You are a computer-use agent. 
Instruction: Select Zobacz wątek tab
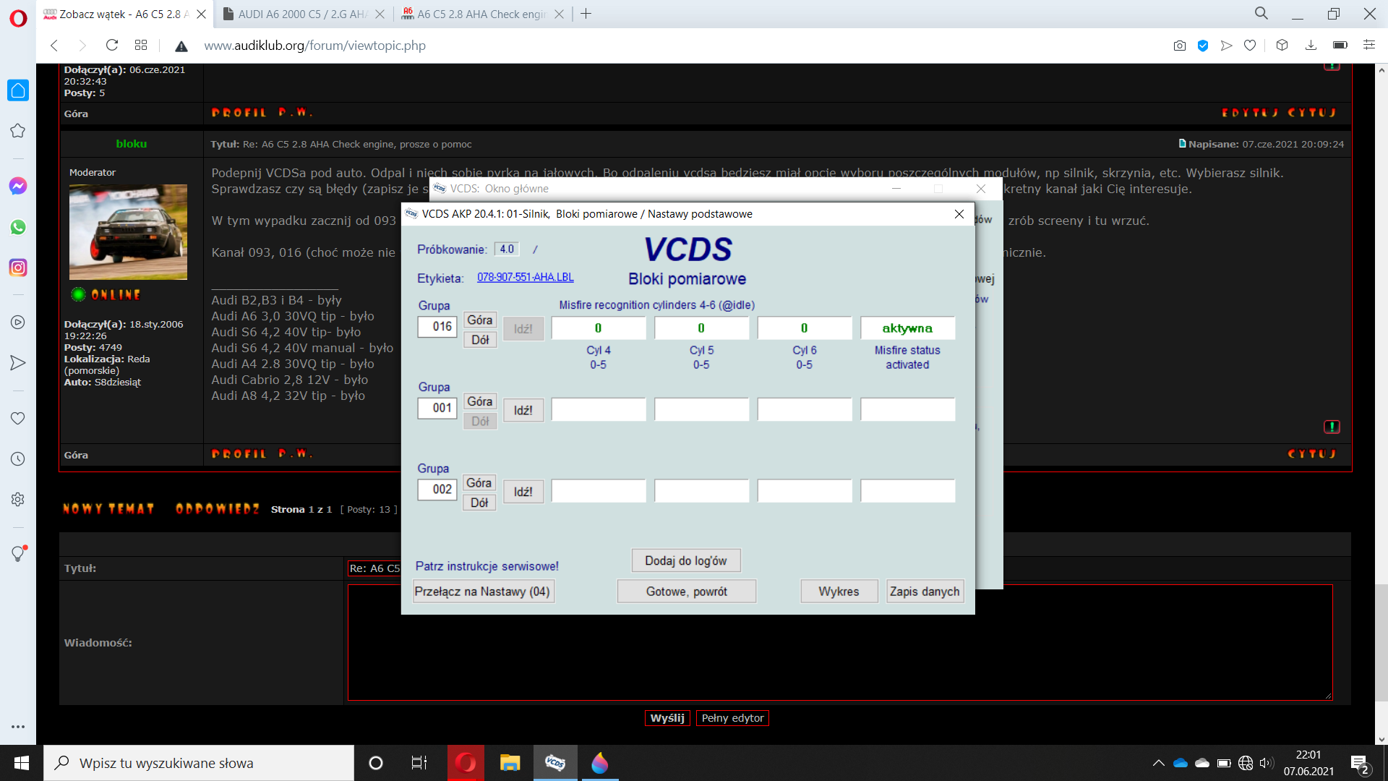[124, 14]
